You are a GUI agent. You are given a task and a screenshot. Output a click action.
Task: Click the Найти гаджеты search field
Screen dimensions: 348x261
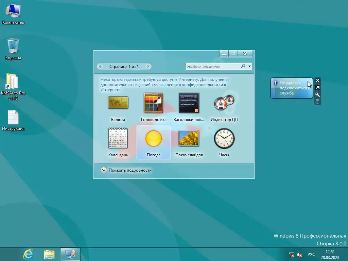tap(213, 66)
